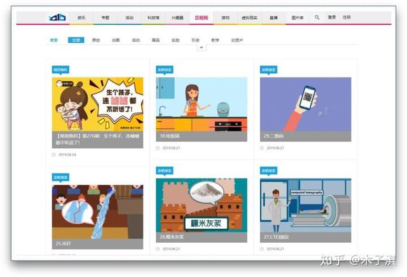The width and height of the screenshot is (407, 277).
Task: Open the 资讯 navigation tab
Action: (x=81, y=18)
